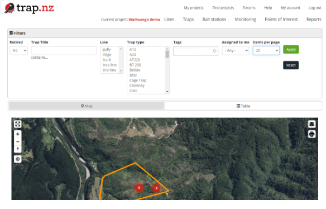
Task: Click the Line list down arrow
Action: tap(121, 71)
